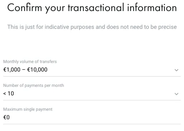This screenshot has height=131, width=184.
Task: Click the chevron icon beside < 10
Action: pos(176,94)
